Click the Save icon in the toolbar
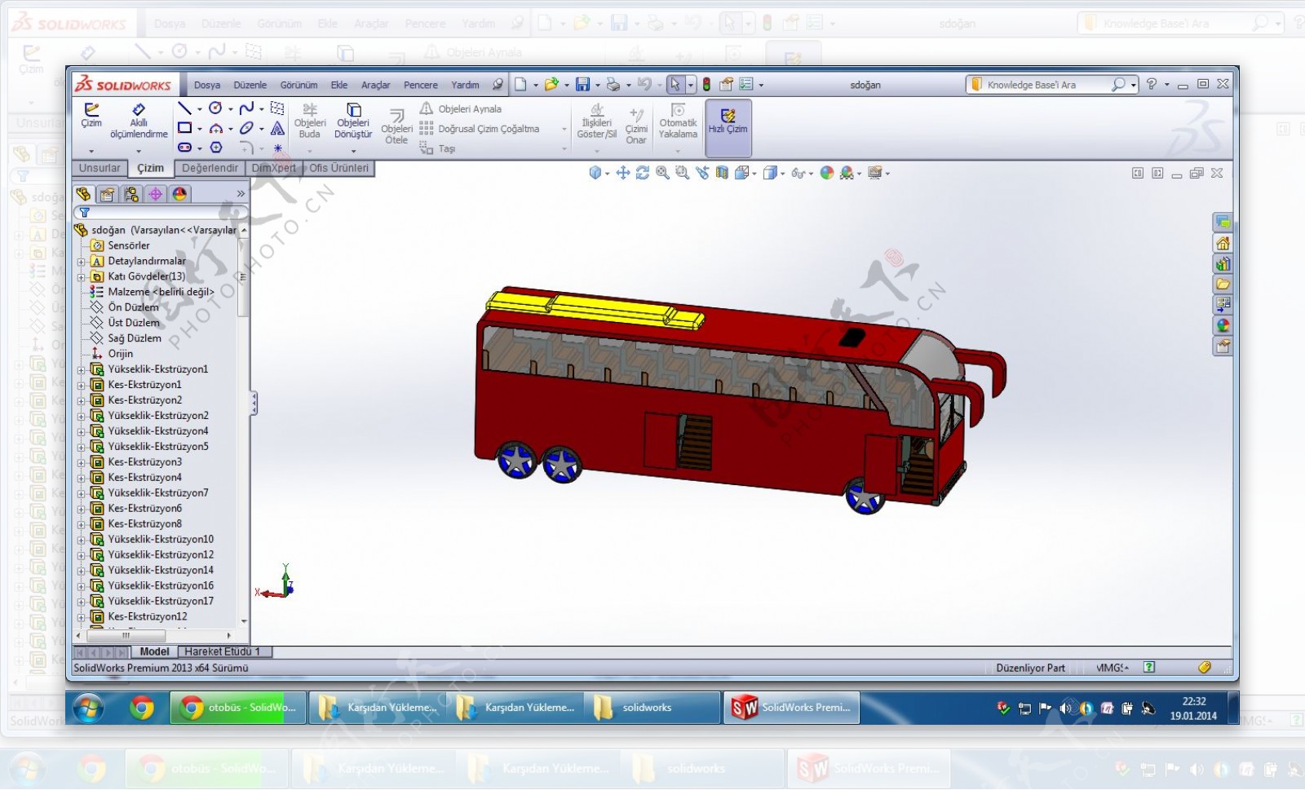The image size is (1305, 790). 582,84
